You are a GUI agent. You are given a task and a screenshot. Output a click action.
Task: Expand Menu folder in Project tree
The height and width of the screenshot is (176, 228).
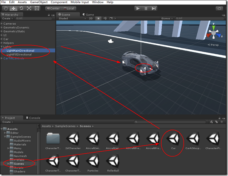[8, 148]
